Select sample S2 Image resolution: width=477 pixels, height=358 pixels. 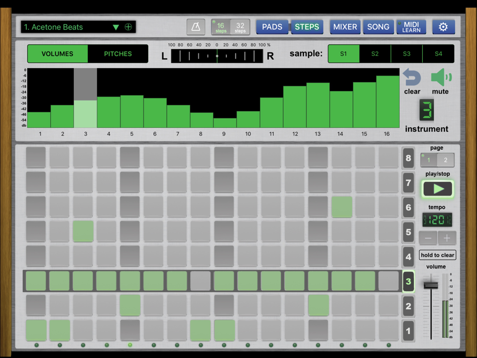375,53
